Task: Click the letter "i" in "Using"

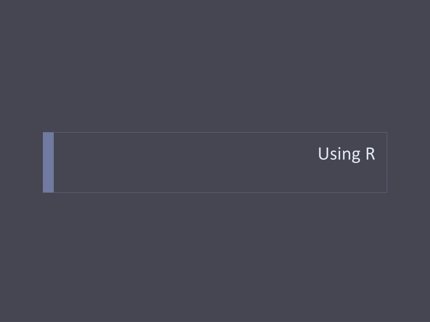Action: click(339, 153)
